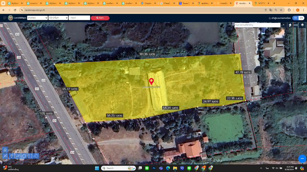Open the LandsMaps hamburger menu

[5, 18]
